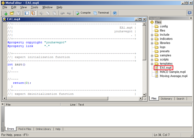
Task: Cut selection with scissors icon
Action: coord(41,13)
